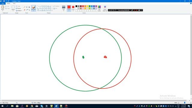Open Paint 3D
Image resolution: width=192 pixels, height=108 pixels.
[105, 8]
